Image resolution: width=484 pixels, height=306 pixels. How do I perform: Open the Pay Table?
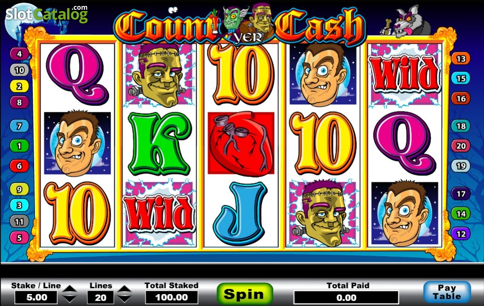click(447, 292)
